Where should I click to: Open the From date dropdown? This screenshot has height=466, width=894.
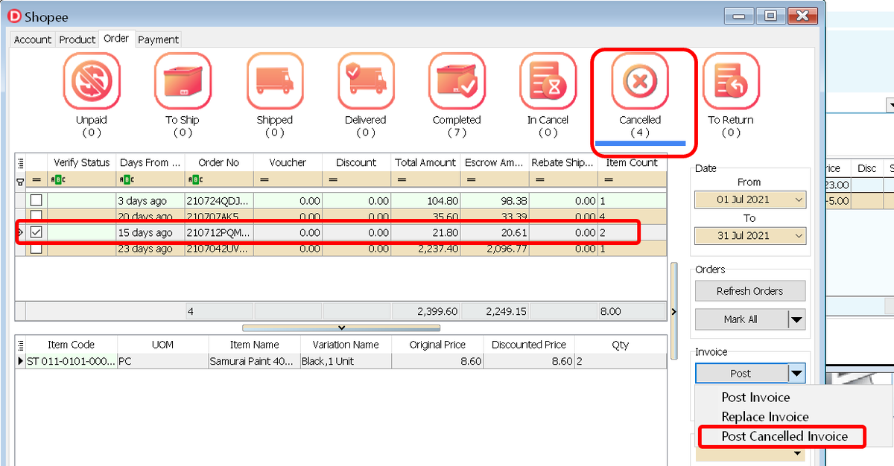[x=799, y=200]
